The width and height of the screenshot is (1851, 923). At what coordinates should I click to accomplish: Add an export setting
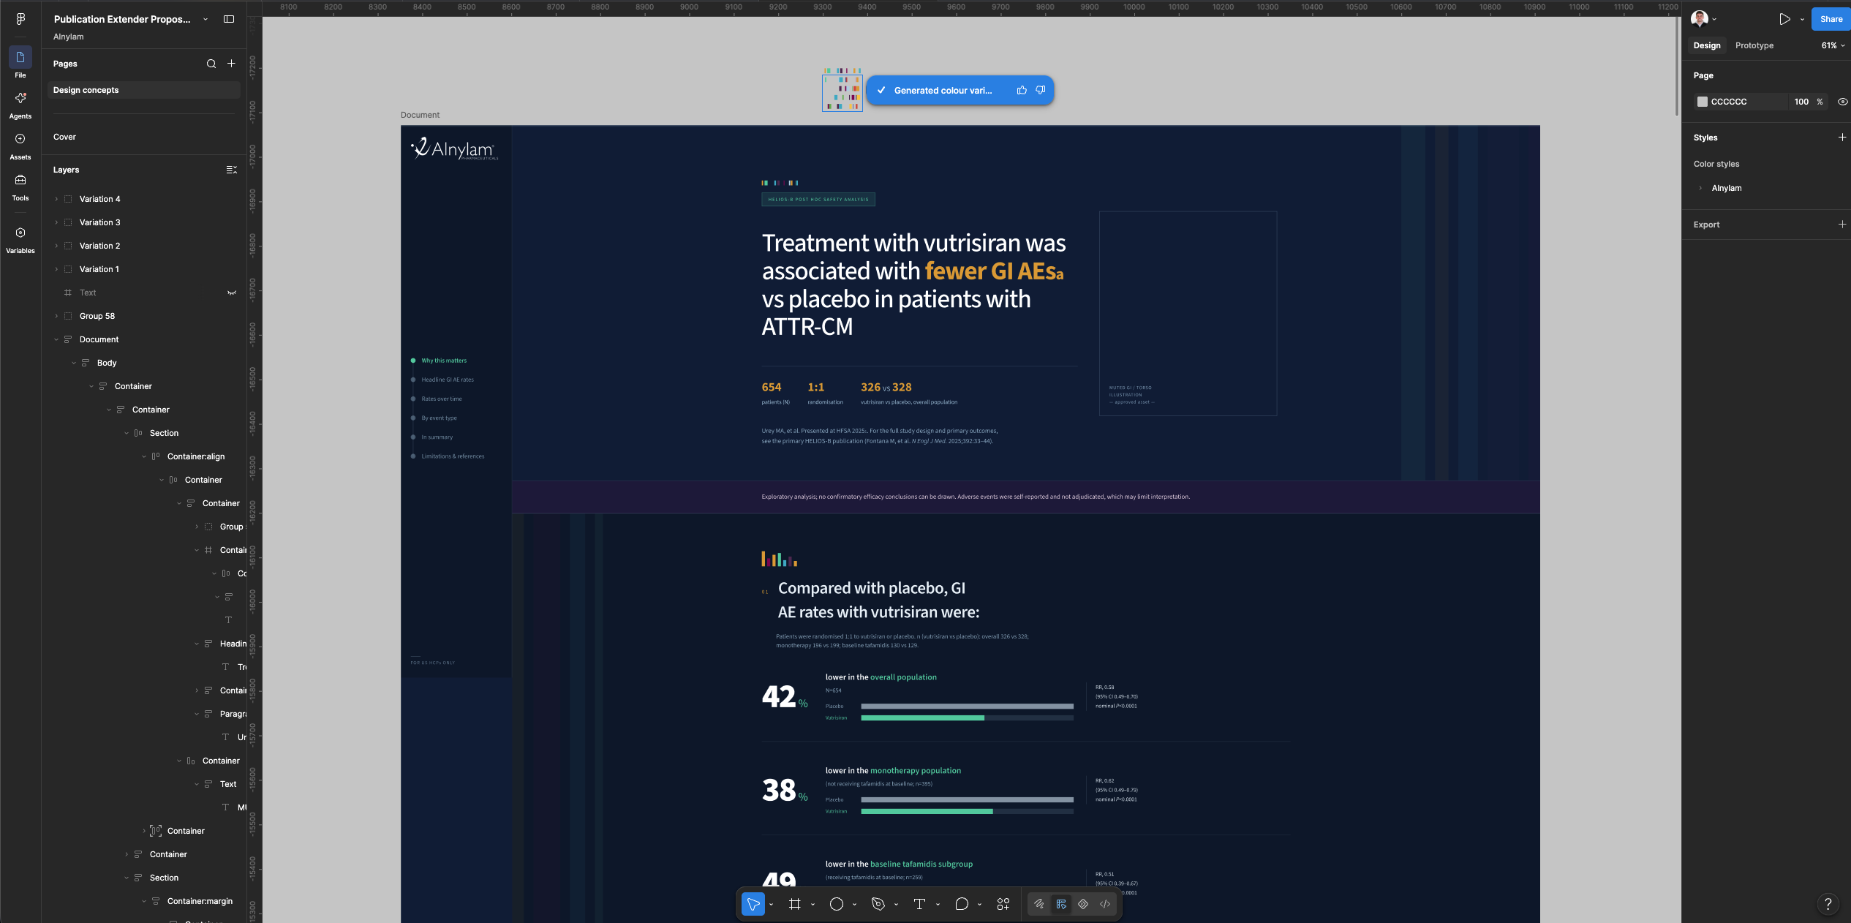[x=1842, y=225]
